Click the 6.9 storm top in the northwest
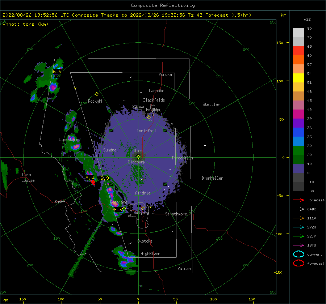Viewport: 326px width, 304px height. coord(57,71)
